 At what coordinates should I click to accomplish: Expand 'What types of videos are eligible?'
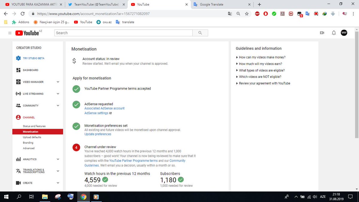coord(260,70)
